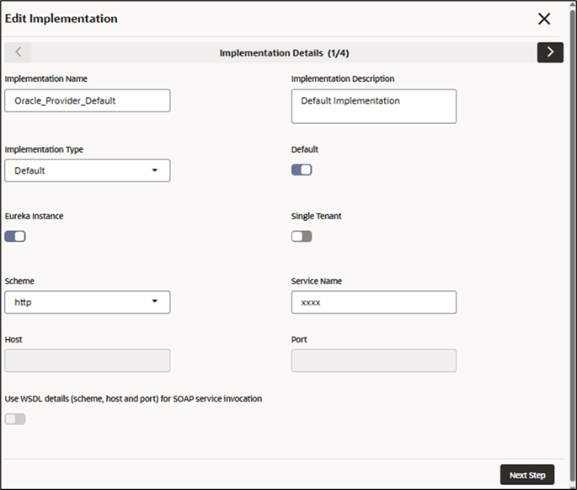Expand the Scheme dropdown
The image size is (577, 490).
88,302
